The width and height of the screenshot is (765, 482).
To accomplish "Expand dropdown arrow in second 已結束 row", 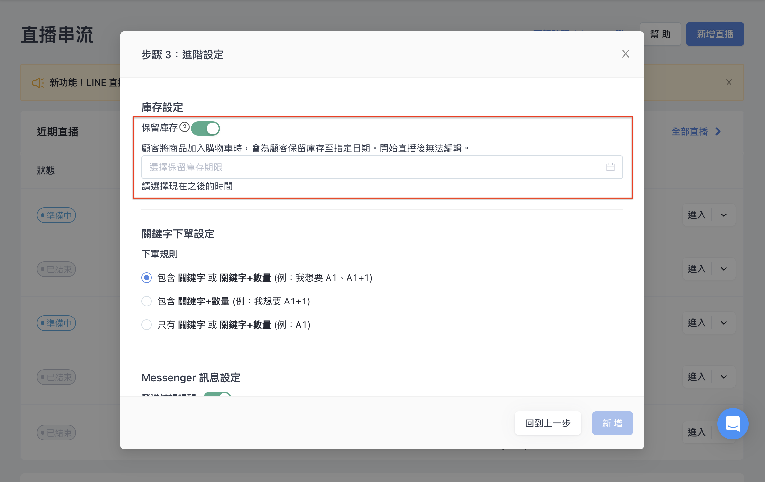I will click(x=724, y=377).
